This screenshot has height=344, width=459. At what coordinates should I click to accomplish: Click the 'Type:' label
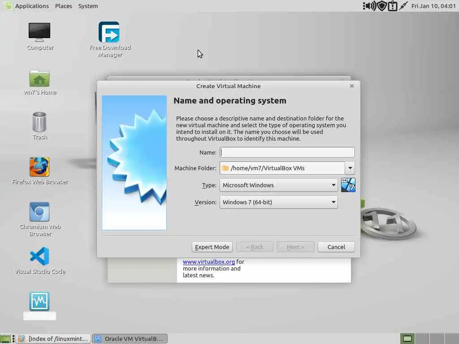pos(209,185)
